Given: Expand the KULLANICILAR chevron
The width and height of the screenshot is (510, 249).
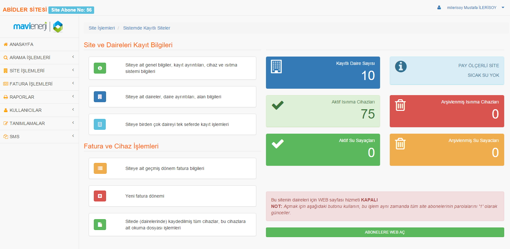Looking at the screenshot, I should (x=73, y=110).
